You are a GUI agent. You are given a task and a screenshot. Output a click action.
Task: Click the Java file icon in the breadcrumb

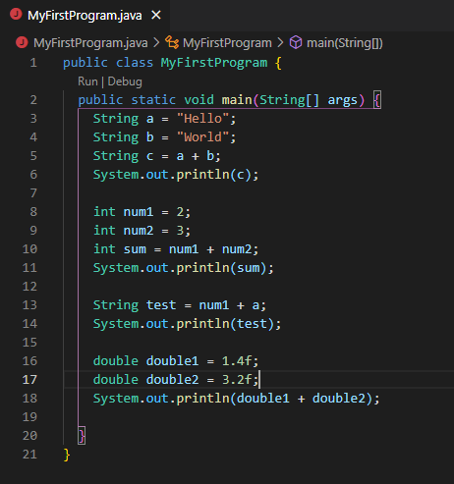(x=22, y=42)
